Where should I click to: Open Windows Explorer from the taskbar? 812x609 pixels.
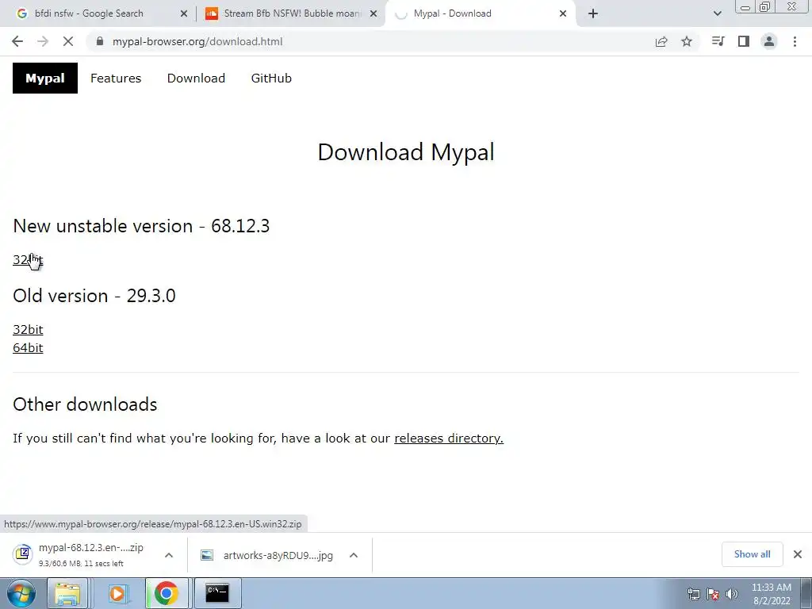coord(67,593)
